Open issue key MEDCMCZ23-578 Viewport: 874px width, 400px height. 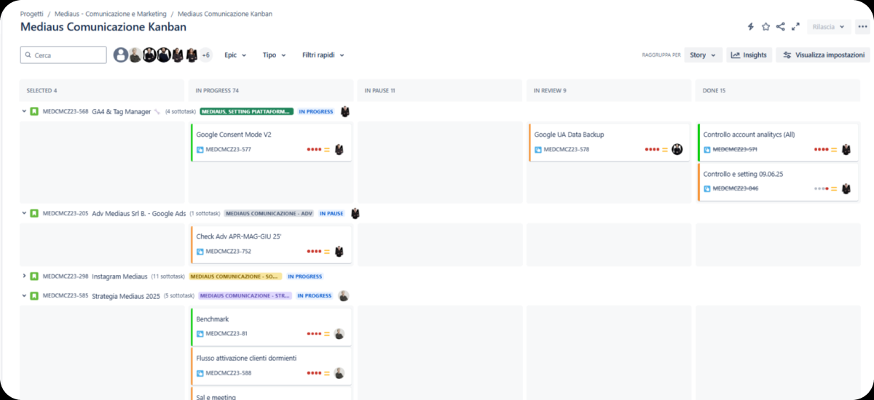tap(567, 150)
